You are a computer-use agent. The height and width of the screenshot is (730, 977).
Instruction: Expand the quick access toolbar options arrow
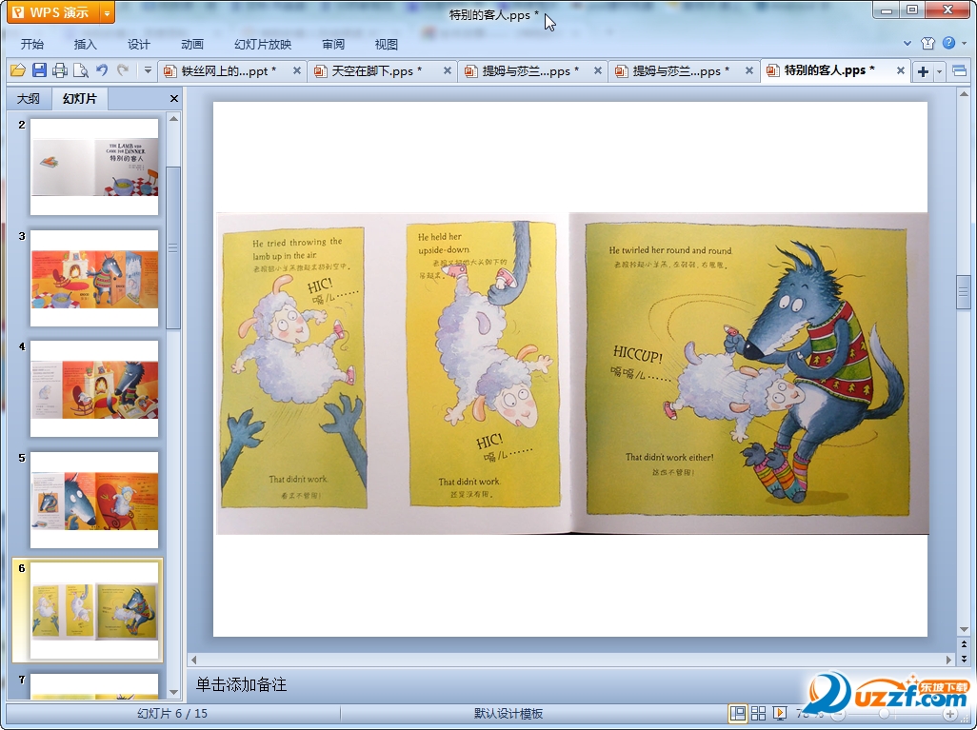(148, 70)
